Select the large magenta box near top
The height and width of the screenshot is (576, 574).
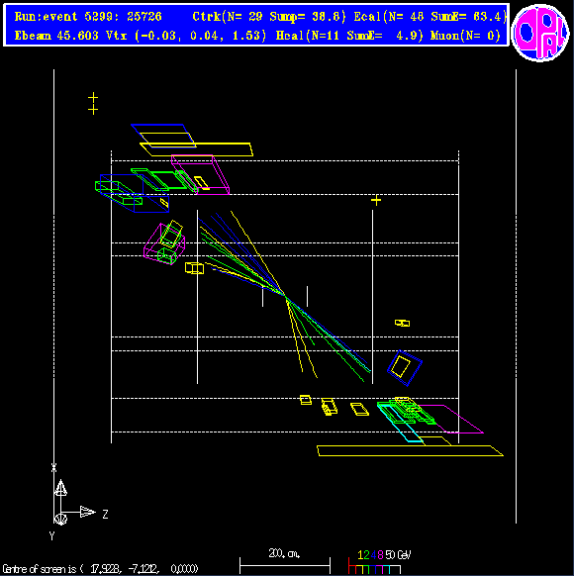201,174
